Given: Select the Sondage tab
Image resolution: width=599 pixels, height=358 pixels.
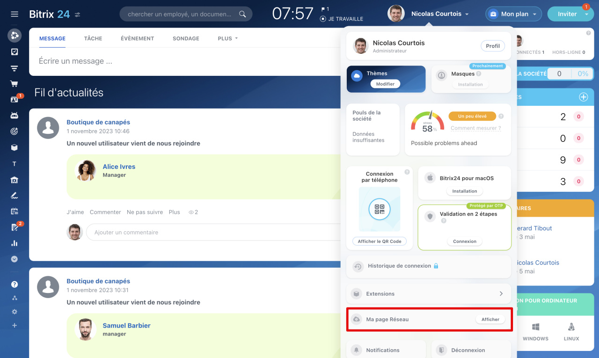Looking at the screenshot, I should 186,38.
